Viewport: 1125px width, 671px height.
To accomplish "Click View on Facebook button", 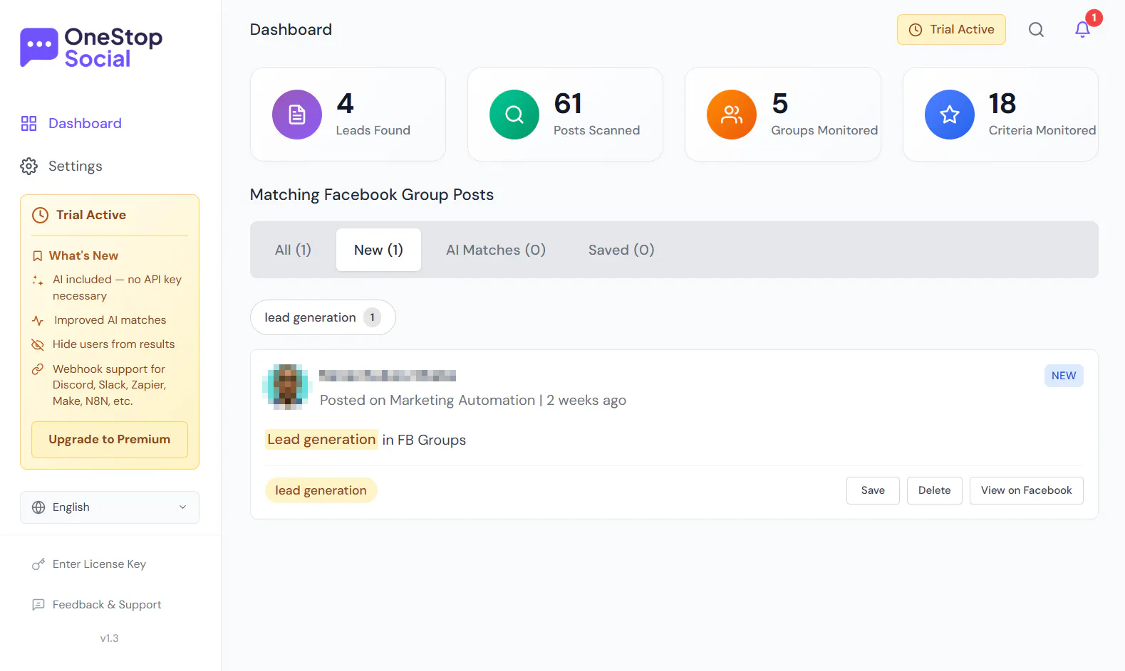I will pos(1026,491).
